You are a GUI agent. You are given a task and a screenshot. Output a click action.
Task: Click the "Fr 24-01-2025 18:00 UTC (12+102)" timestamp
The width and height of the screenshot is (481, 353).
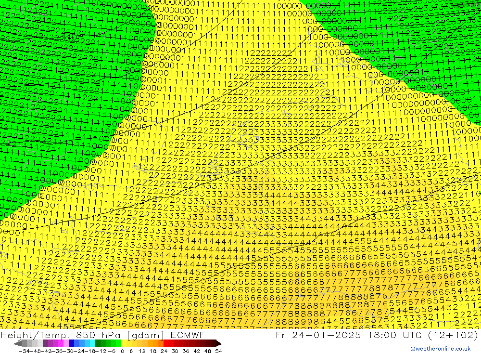click(377, 335)
